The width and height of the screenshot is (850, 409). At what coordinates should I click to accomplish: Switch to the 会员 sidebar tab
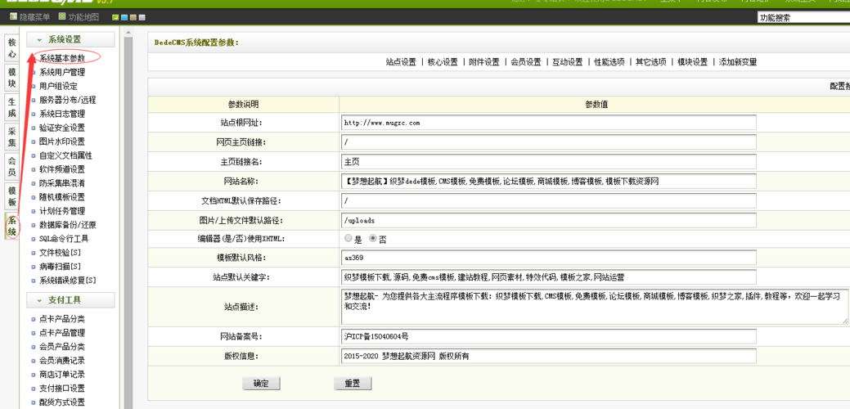[12, 166]
